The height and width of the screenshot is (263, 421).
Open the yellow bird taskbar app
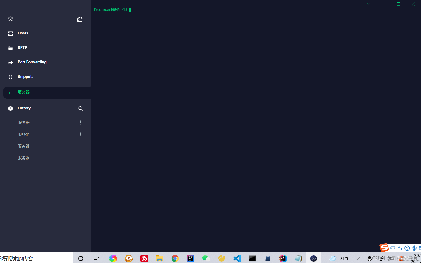(x=222, y=259)
